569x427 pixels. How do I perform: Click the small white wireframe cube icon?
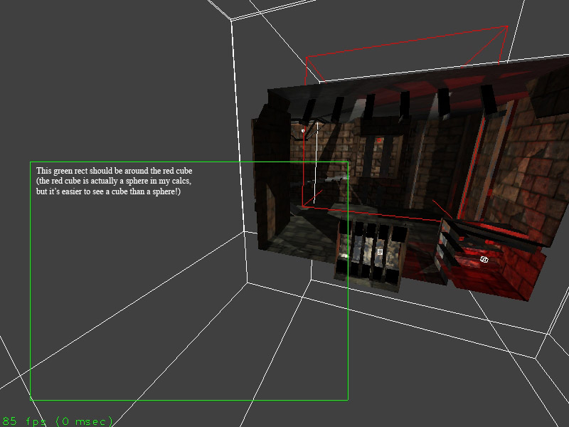tap(484, 260)
